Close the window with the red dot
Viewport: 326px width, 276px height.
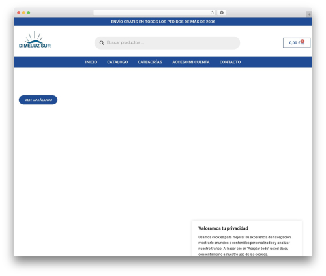click(19, 13)
